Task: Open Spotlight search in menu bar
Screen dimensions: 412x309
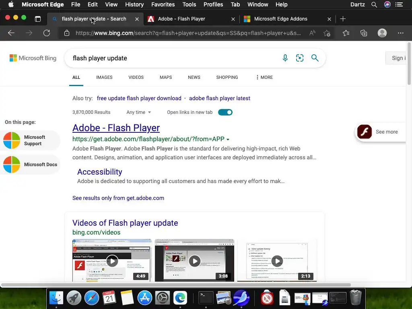Action: 374,4
